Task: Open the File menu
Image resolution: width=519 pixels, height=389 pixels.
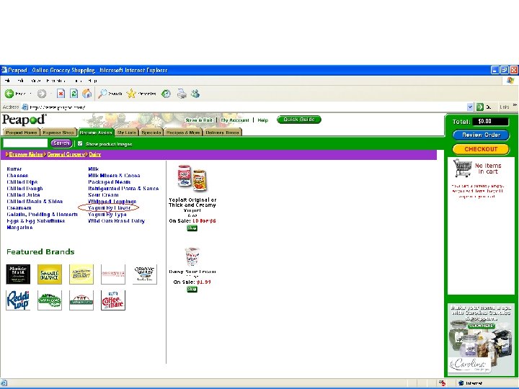Action: [7, 81]
